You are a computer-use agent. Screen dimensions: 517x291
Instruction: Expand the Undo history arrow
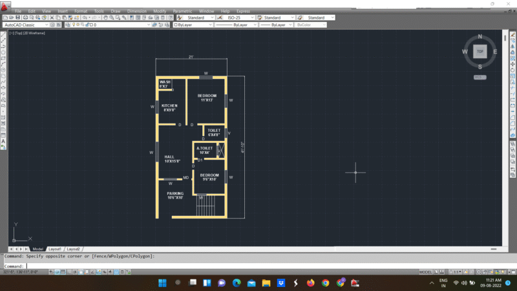click(x=89, y=17)
